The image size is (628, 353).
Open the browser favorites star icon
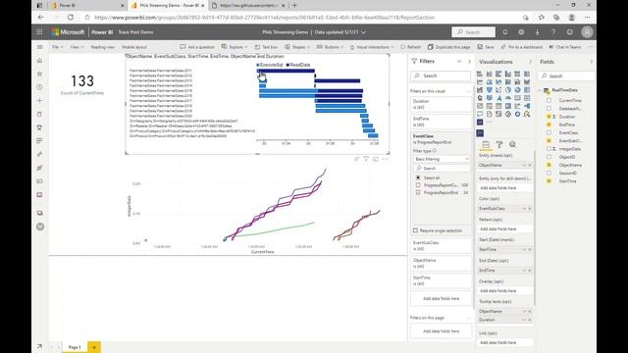(541, 18)
